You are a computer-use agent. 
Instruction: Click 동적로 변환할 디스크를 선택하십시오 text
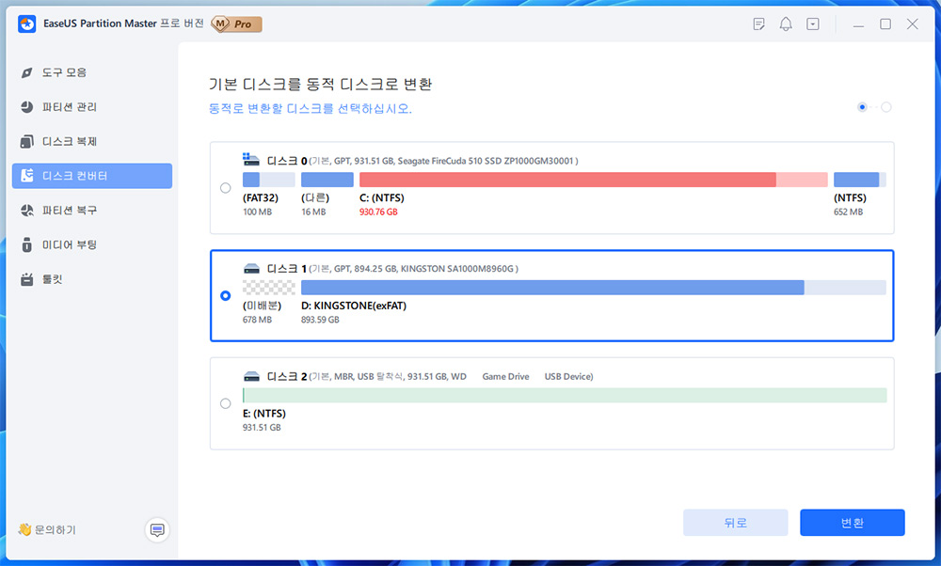pos(311,108)
